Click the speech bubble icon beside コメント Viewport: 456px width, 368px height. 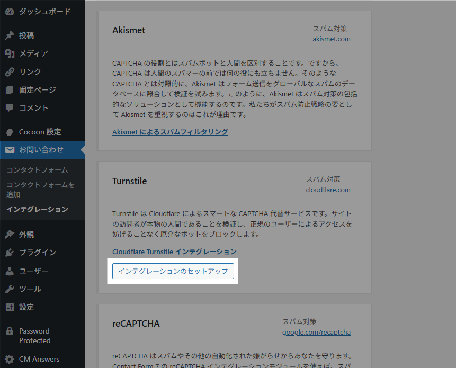pyautogui.click(x=10, y=108)
